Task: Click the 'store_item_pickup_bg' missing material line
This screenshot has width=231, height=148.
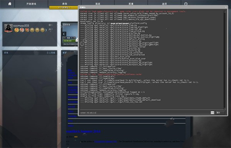Action: point(112,31)
